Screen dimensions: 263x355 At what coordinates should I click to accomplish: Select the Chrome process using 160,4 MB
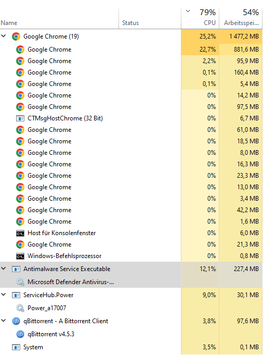[131, 72]
